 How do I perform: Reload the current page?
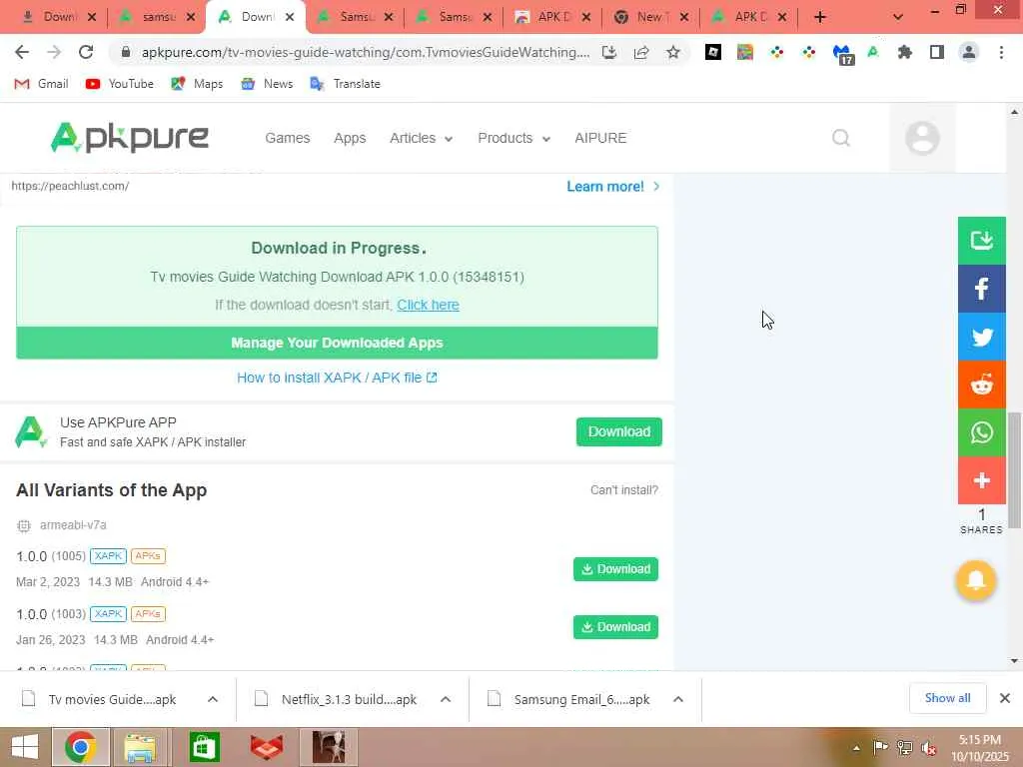[x=86, y=52]
